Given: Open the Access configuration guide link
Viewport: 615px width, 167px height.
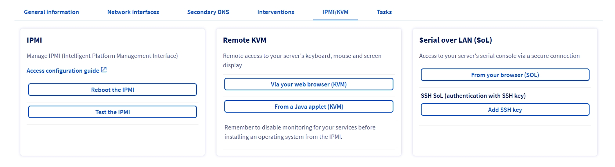Looking at the screenshot, I should (63, 71).
